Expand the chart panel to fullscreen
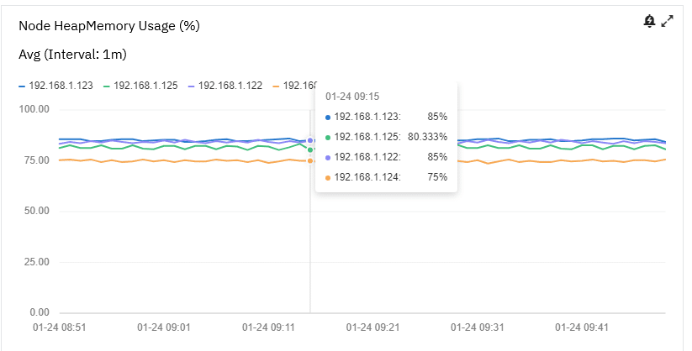 pos(668,21)
